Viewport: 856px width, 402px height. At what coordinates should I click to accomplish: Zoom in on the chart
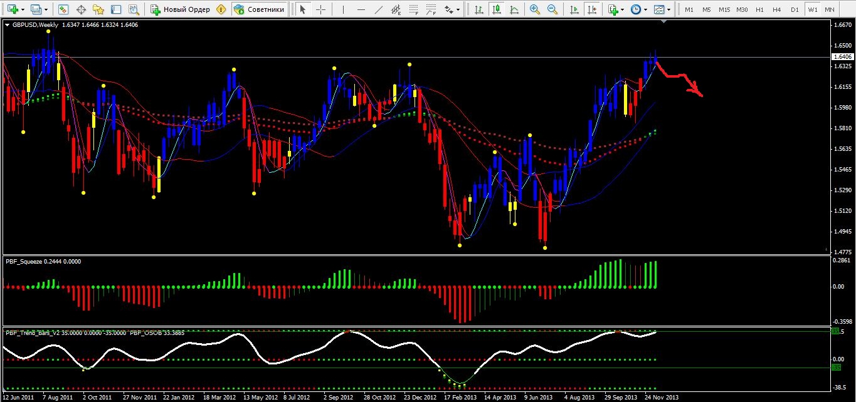(534, 9)
